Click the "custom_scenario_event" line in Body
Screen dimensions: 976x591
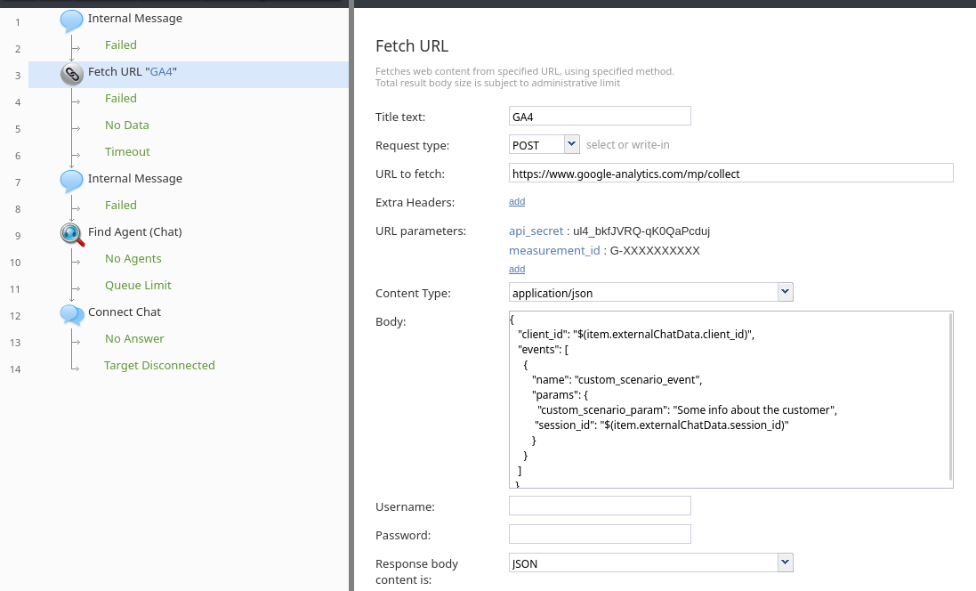pos(617,380)
